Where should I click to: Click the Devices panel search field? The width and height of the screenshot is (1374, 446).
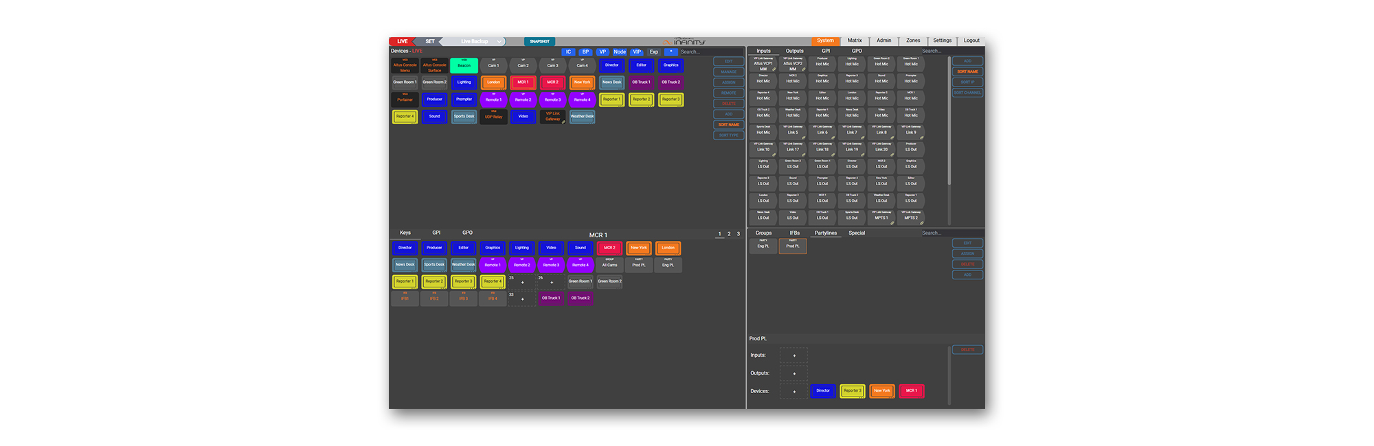click(x=712, y=51)
